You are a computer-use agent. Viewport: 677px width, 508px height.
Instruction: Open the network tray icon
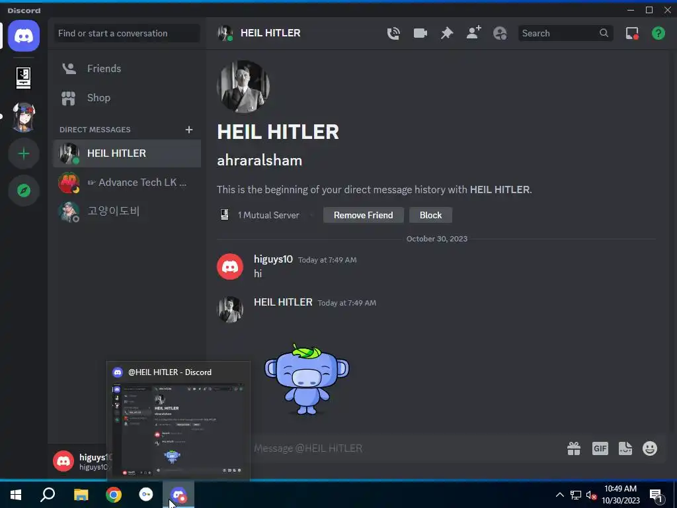(576, 495)
